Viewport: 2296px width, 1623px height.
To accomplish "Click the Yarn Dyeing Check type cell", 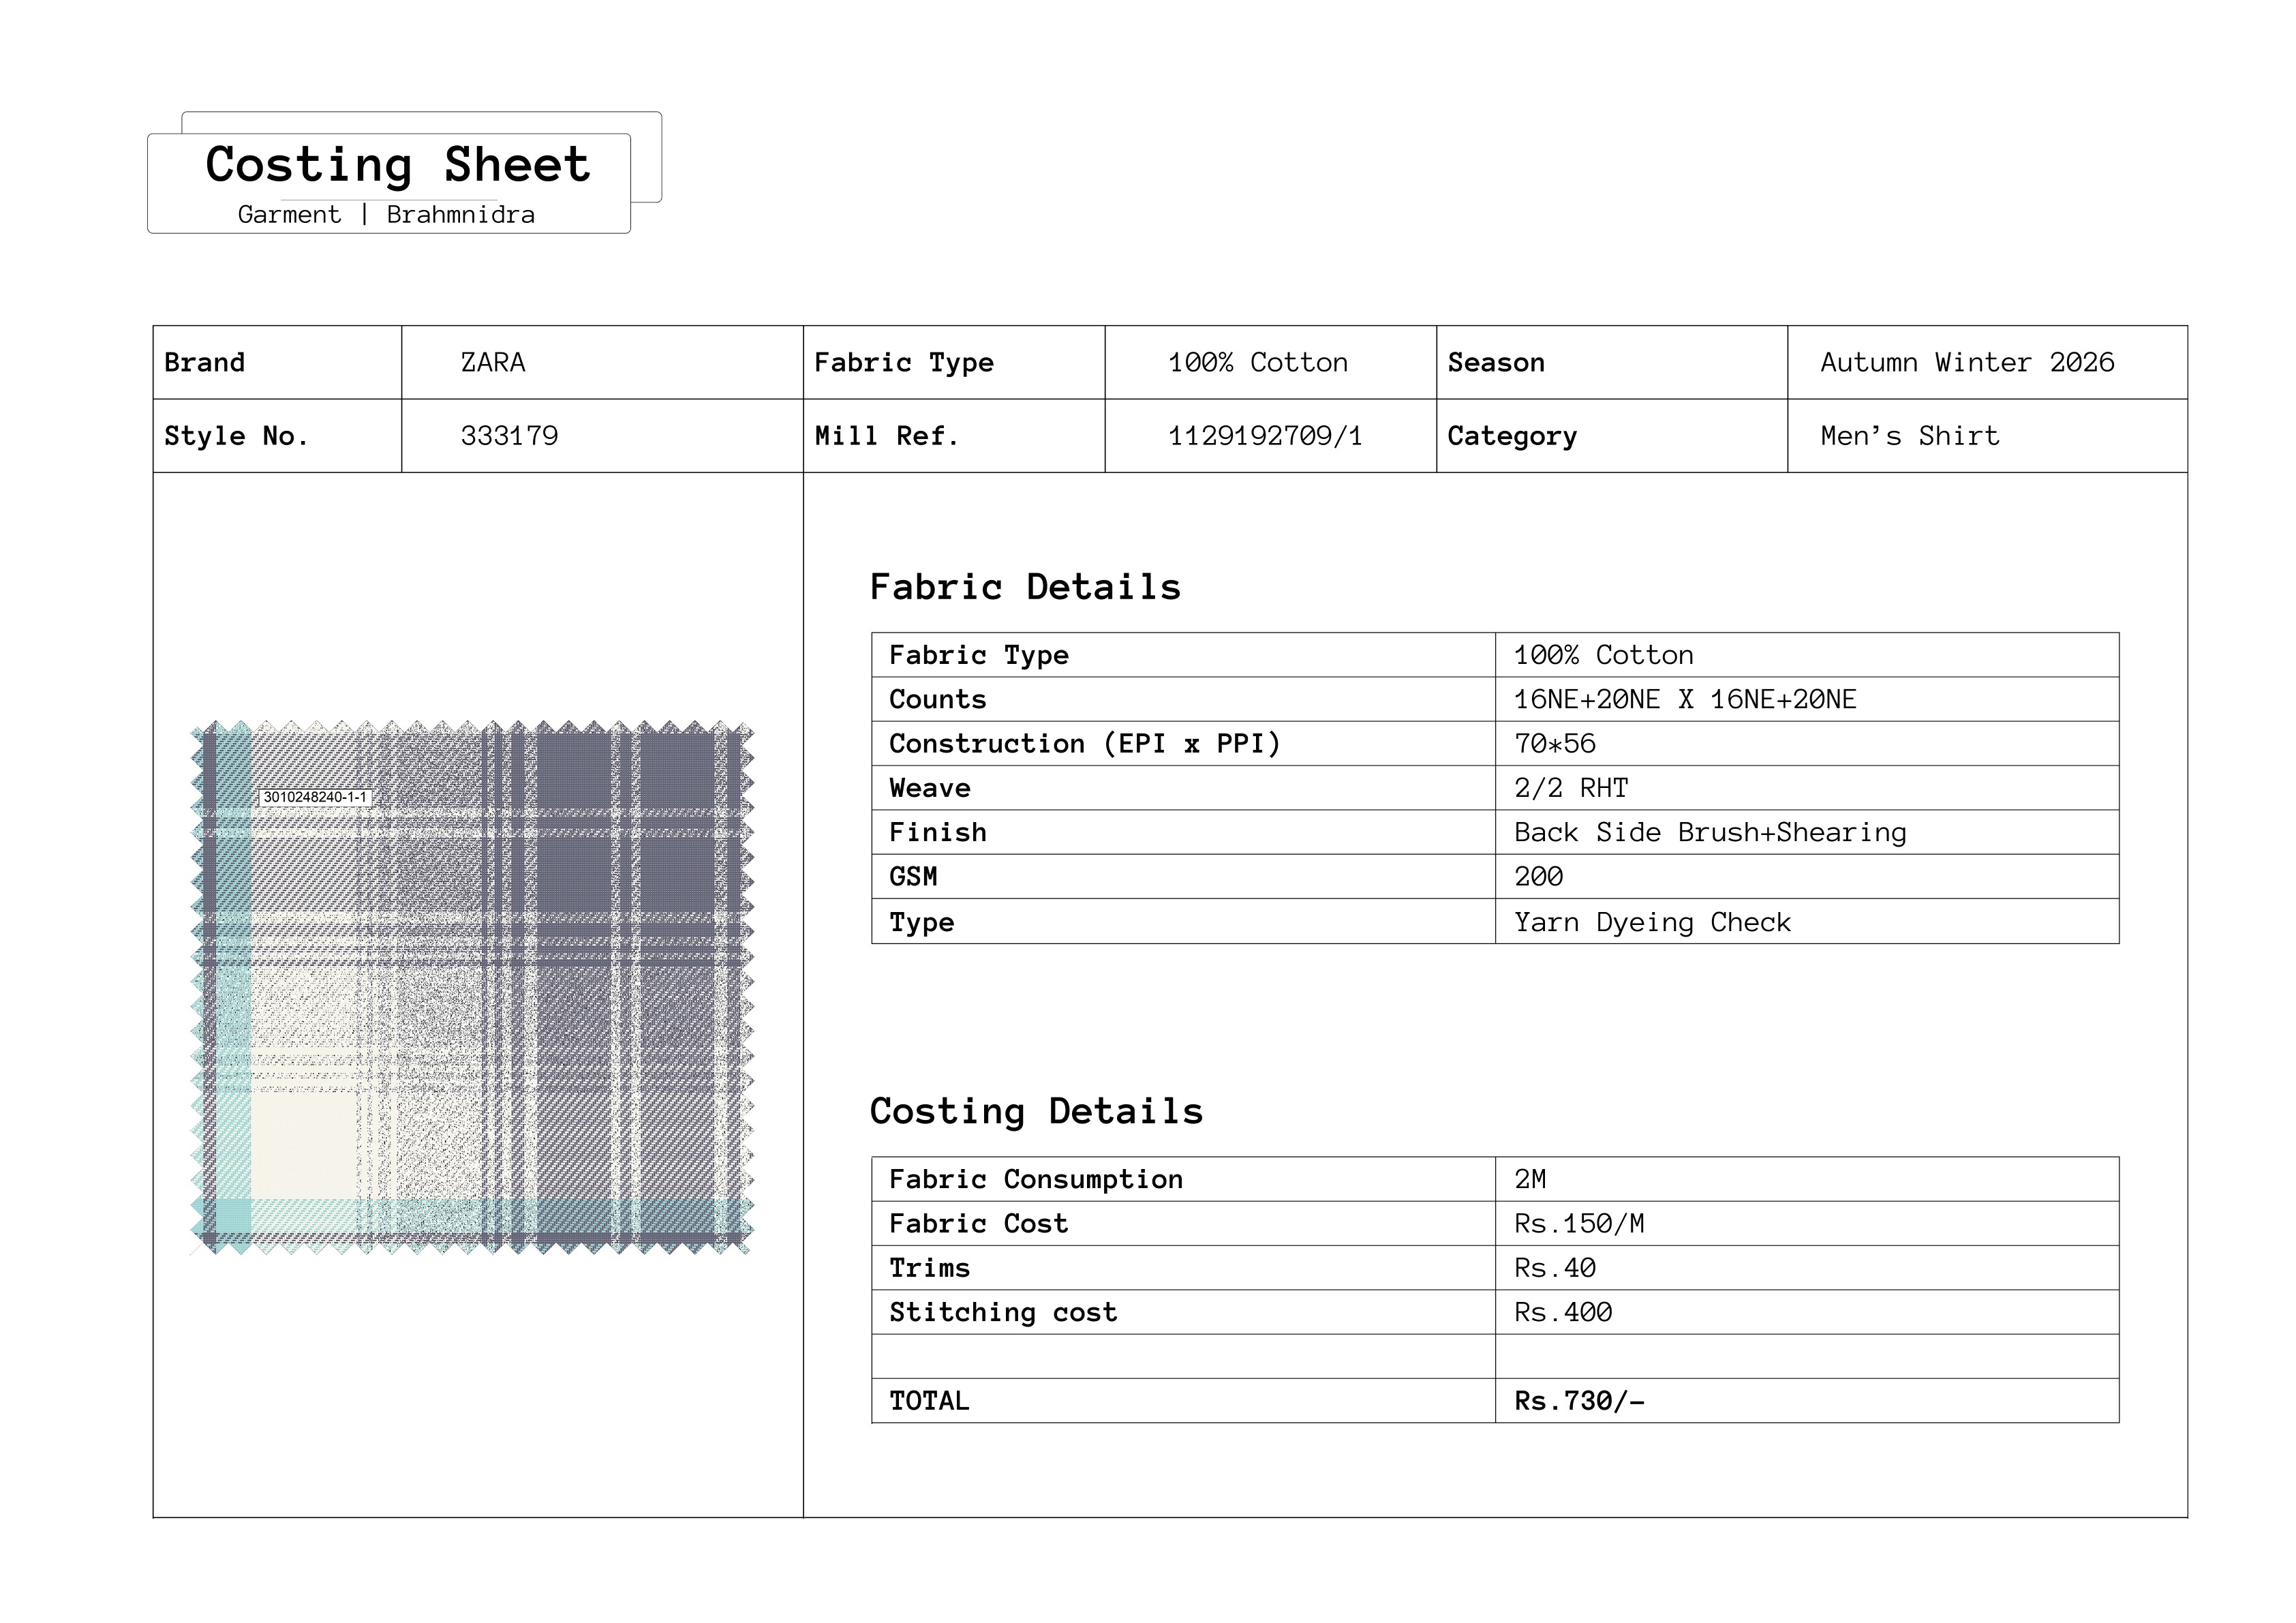I will (1652, 922).
